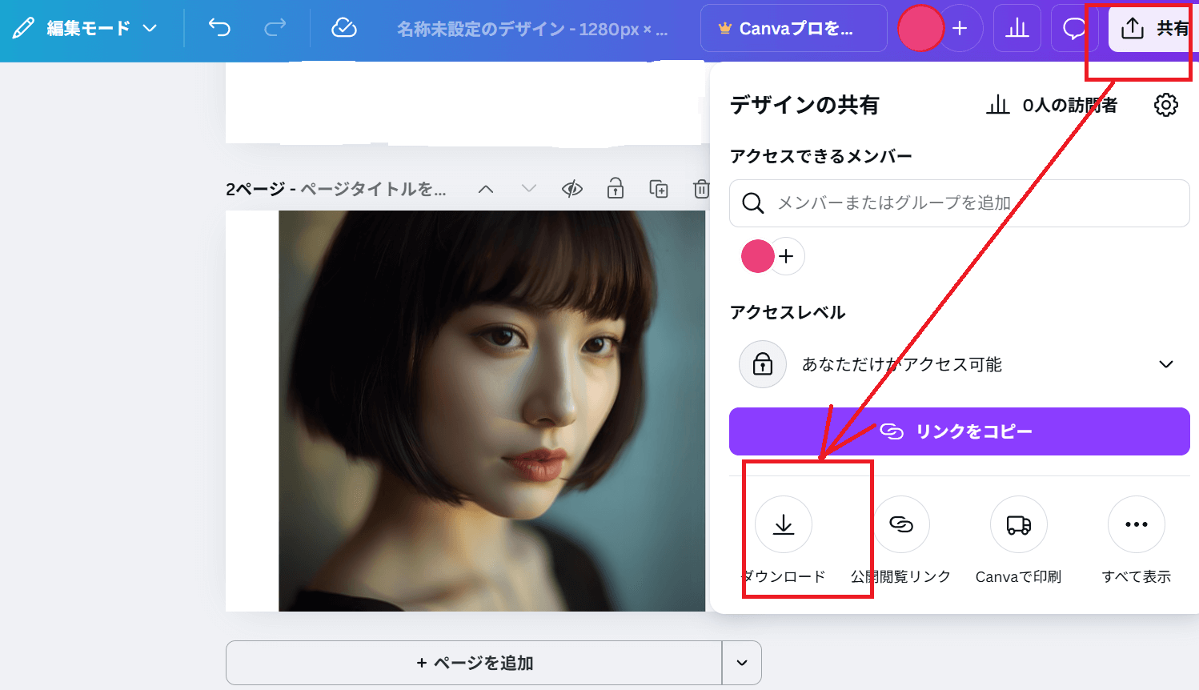Click the Add Page button
Image resolution: width=1199 pixels, height=690 pixels.
[x=474, y=663]
